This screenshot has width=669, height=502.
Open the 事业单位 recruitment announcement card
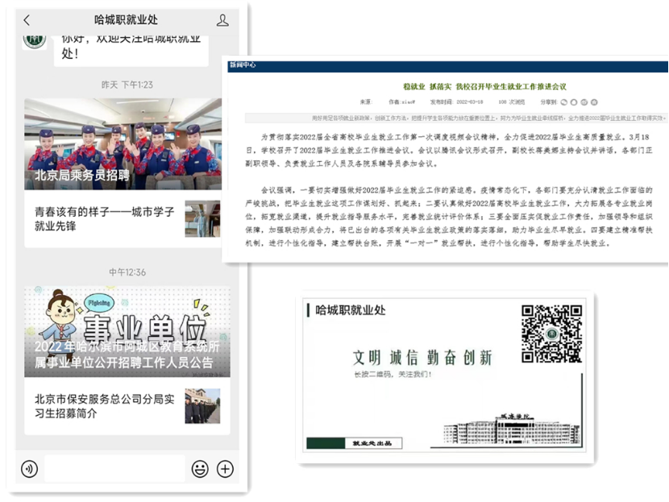(x=127, y=331)
